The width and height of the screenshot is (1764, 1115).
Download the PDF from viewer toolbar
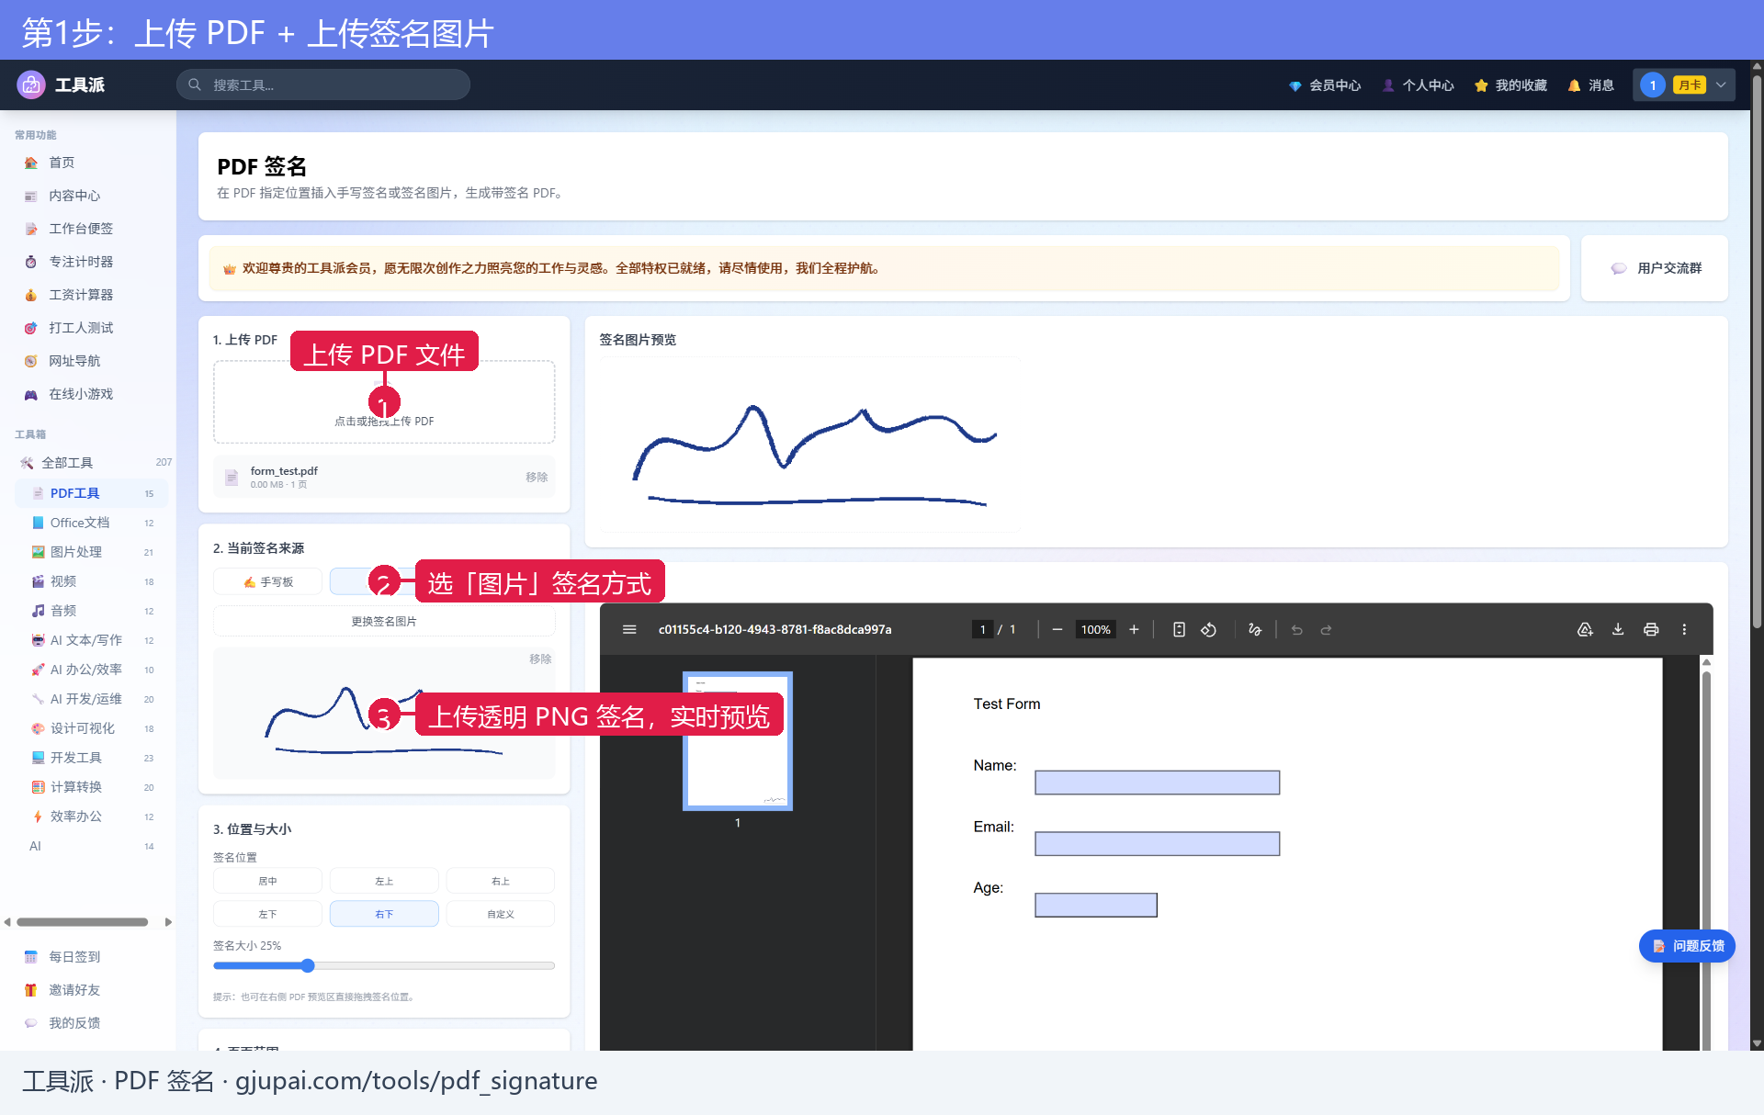pyautogui.click(x=1618, y=630)
